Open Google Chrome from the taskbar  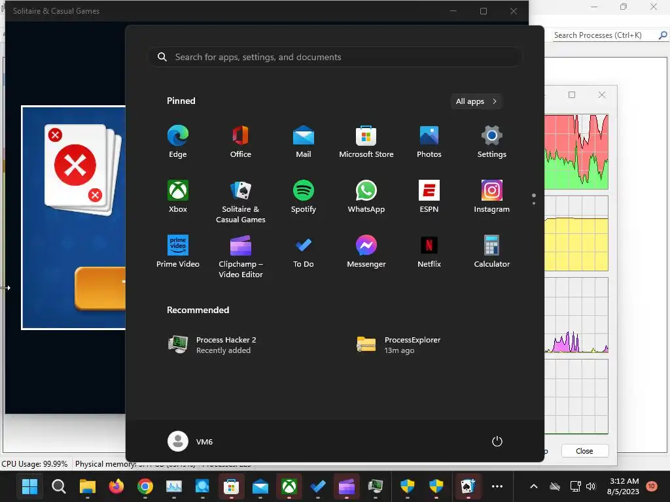(145, 486)
